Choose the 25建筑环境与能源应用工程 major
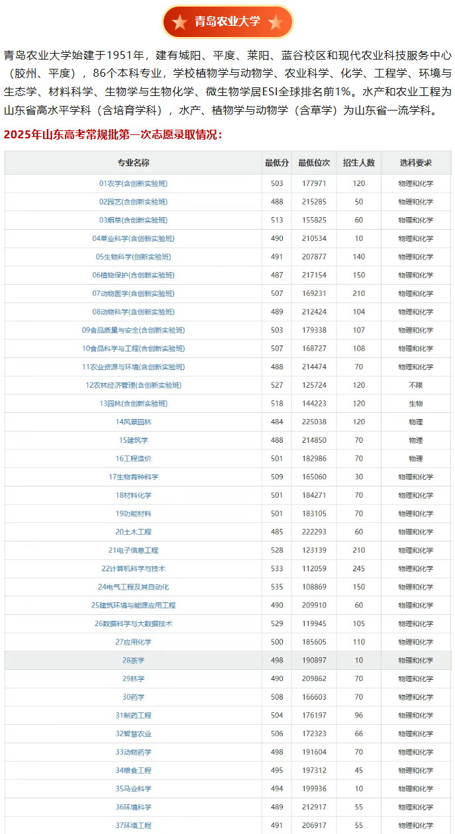Viewport: 455px width, 834px height. (x=133, y=605)
